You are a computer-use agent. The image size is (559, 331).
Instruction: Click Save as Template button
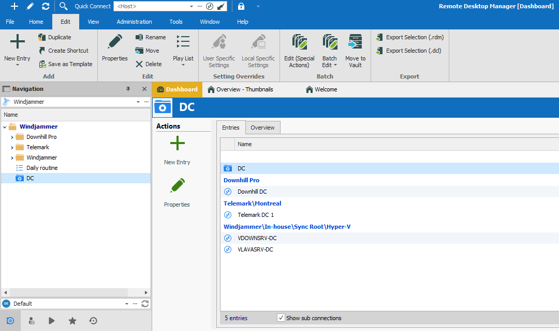point(65,64)
